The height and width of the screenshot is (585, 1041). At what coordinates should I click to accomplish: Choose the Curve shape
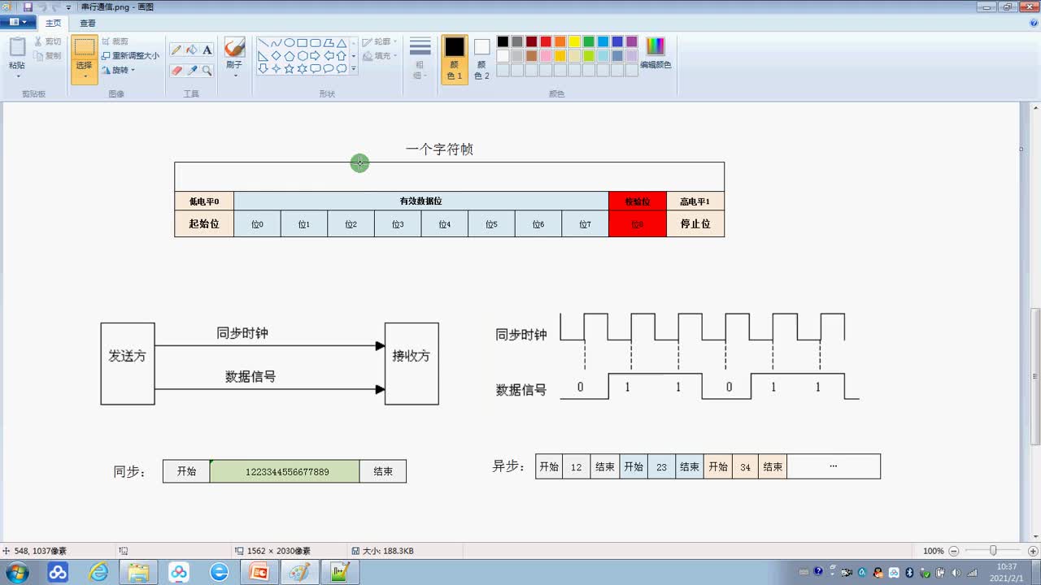pos(276,43)
